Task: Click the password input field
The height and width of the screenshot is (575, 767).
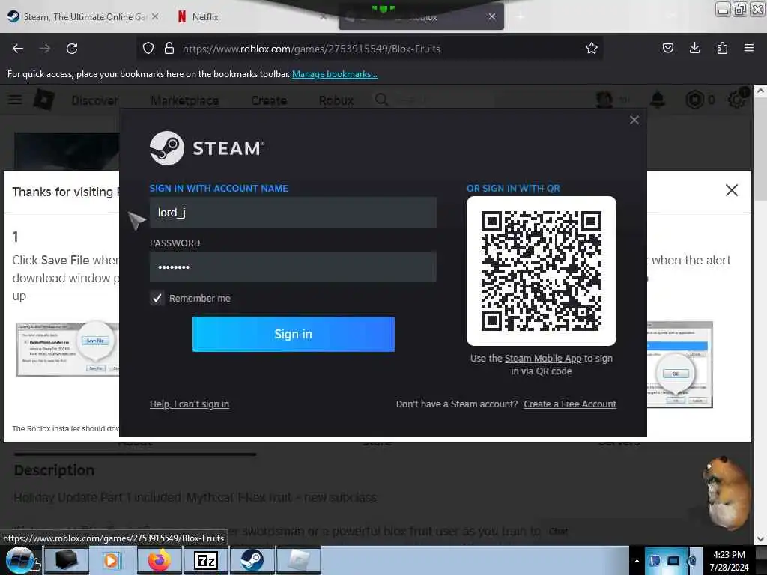Action: tap(293, 267)
